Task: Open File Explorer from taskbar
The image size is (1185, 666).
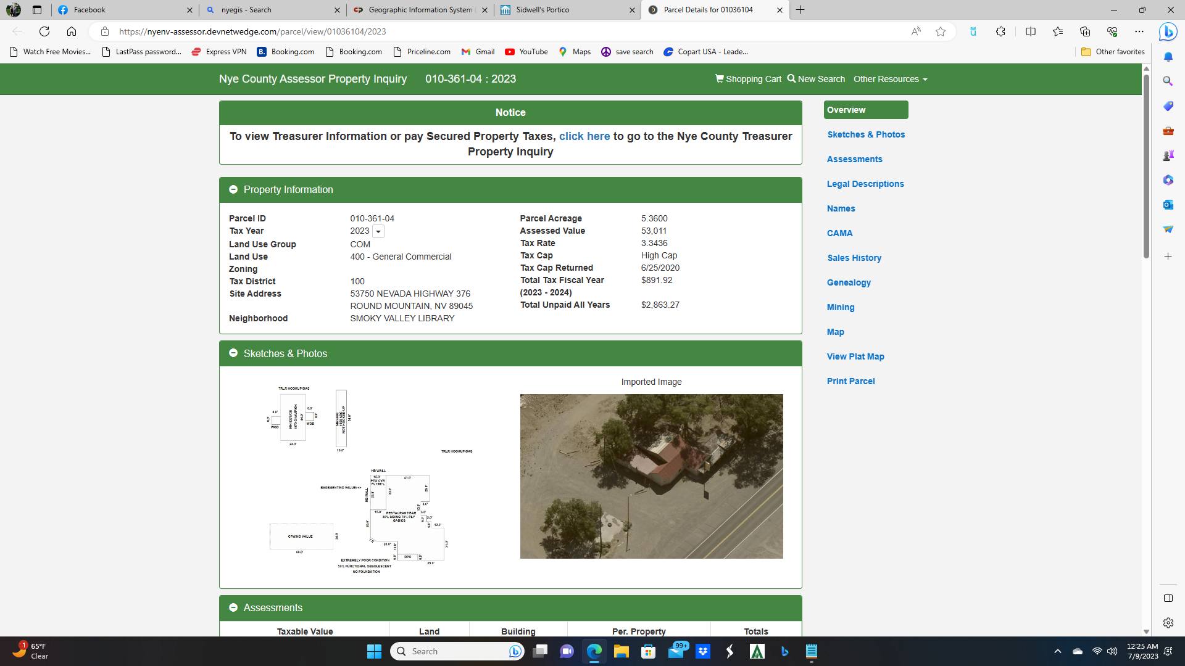Action: click(621, 651)
